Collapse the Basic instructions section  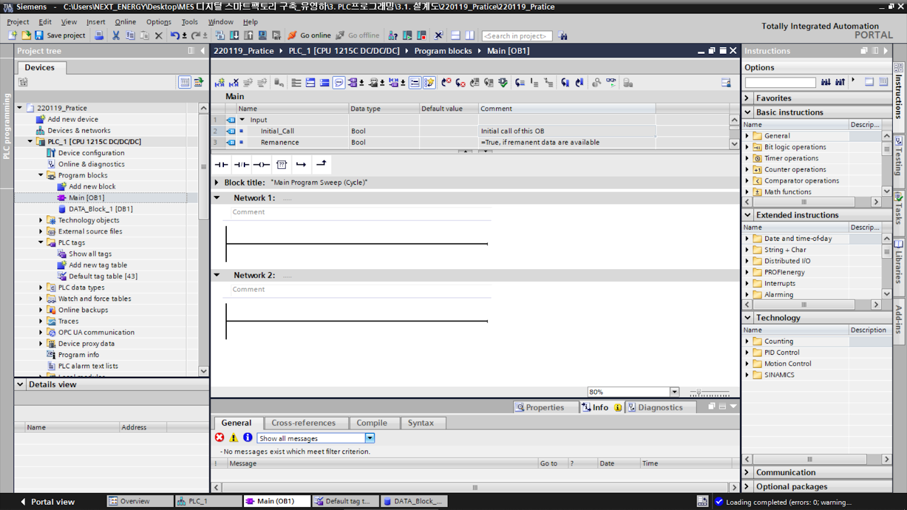[748, 112]
